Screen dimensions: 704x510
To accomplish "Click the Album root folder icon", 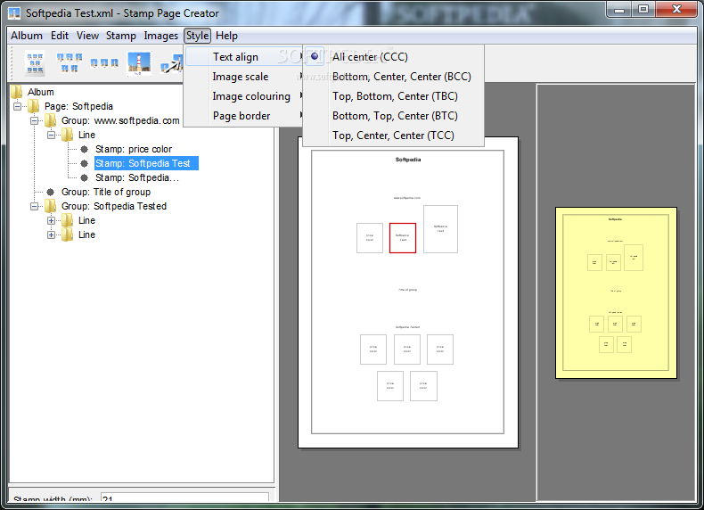I will (x=17, y=92).
